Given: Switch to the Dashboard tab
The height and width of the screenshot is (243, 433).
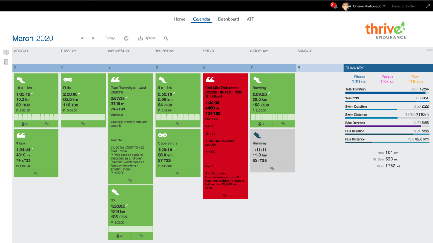Looking at the screenshot, I should [x=228, y=19].
